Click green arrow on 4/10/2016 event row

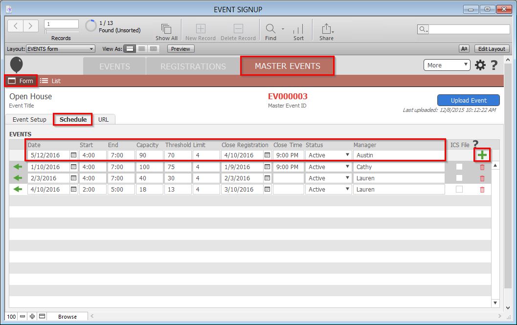click(18, 190)
